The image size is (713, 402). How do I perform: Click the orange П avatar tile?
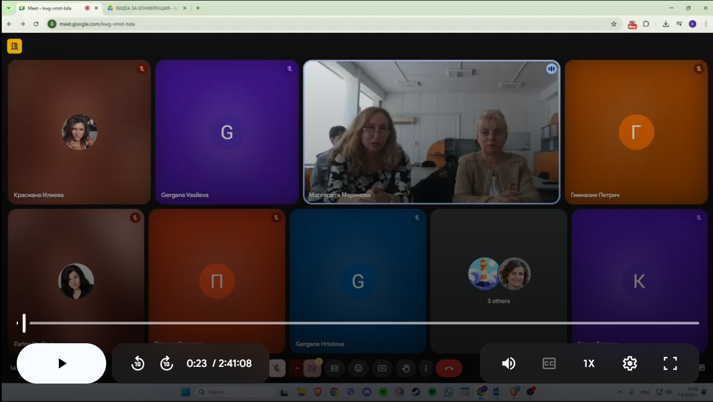(x=217, y=281)
